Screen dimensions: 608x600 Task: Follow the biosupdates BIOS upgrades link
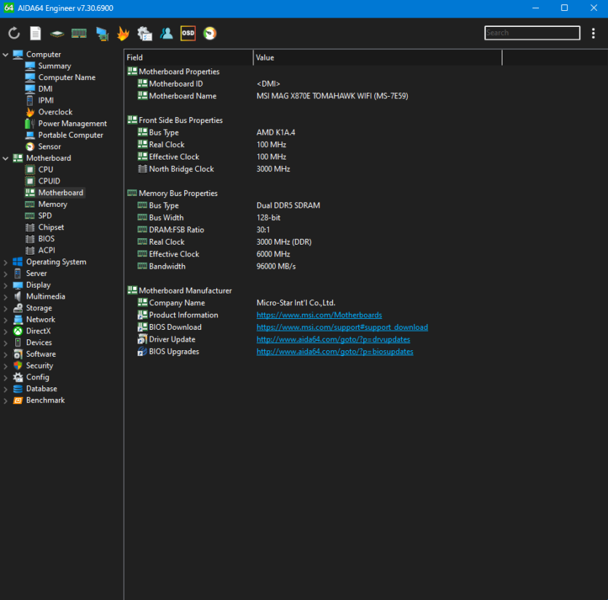[335, 352]
